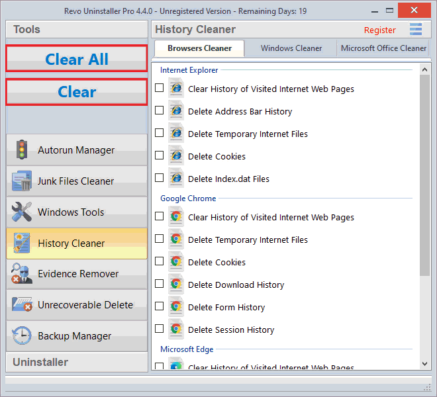Check IE Clear History of Visited Internet Web Pages
The height and width of the screenshot is (397, 437).
pos(159,88)
